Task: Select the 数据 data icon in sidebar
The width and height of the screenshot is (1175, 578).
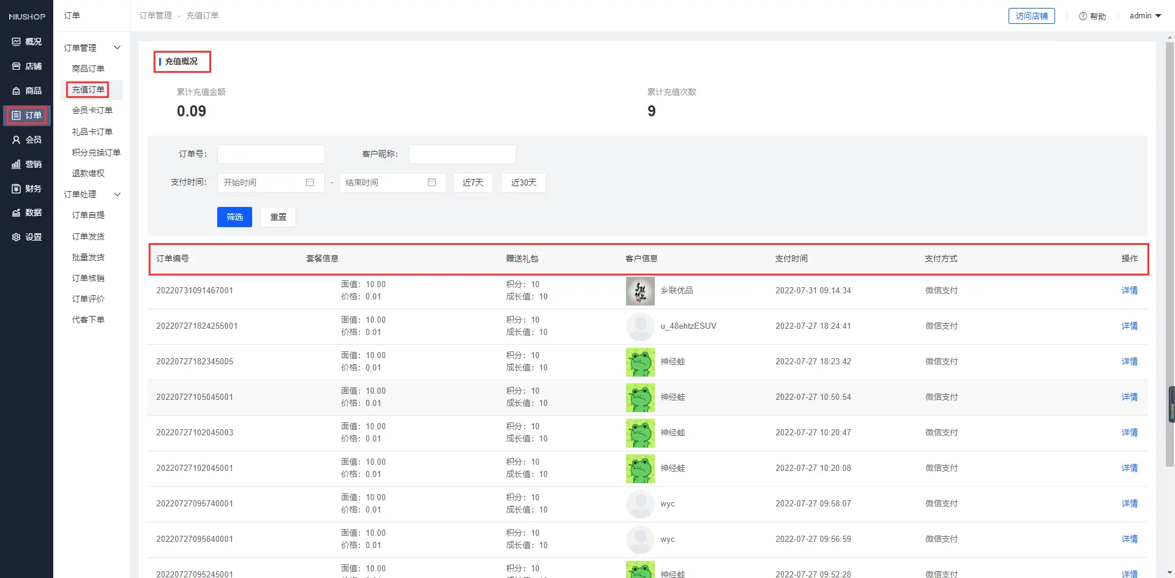Action: (17, 212)
